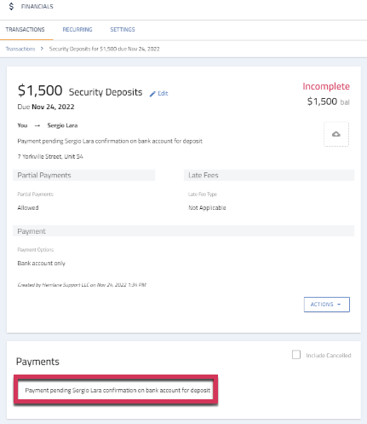Open the Actions dropdown button
Viewport: 367px width, 424px height.
click(x=327, y=305)
